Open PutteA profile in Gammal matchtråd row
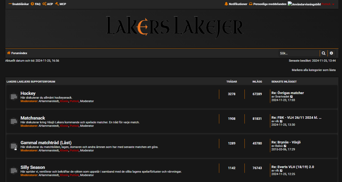The height and width of the screenshot is (182, 342). tap(74, 150)
